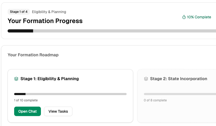
Task: Open Stage 1: Eligibility & Planning title
Action: pyautogui.click(x=50, y=79)
